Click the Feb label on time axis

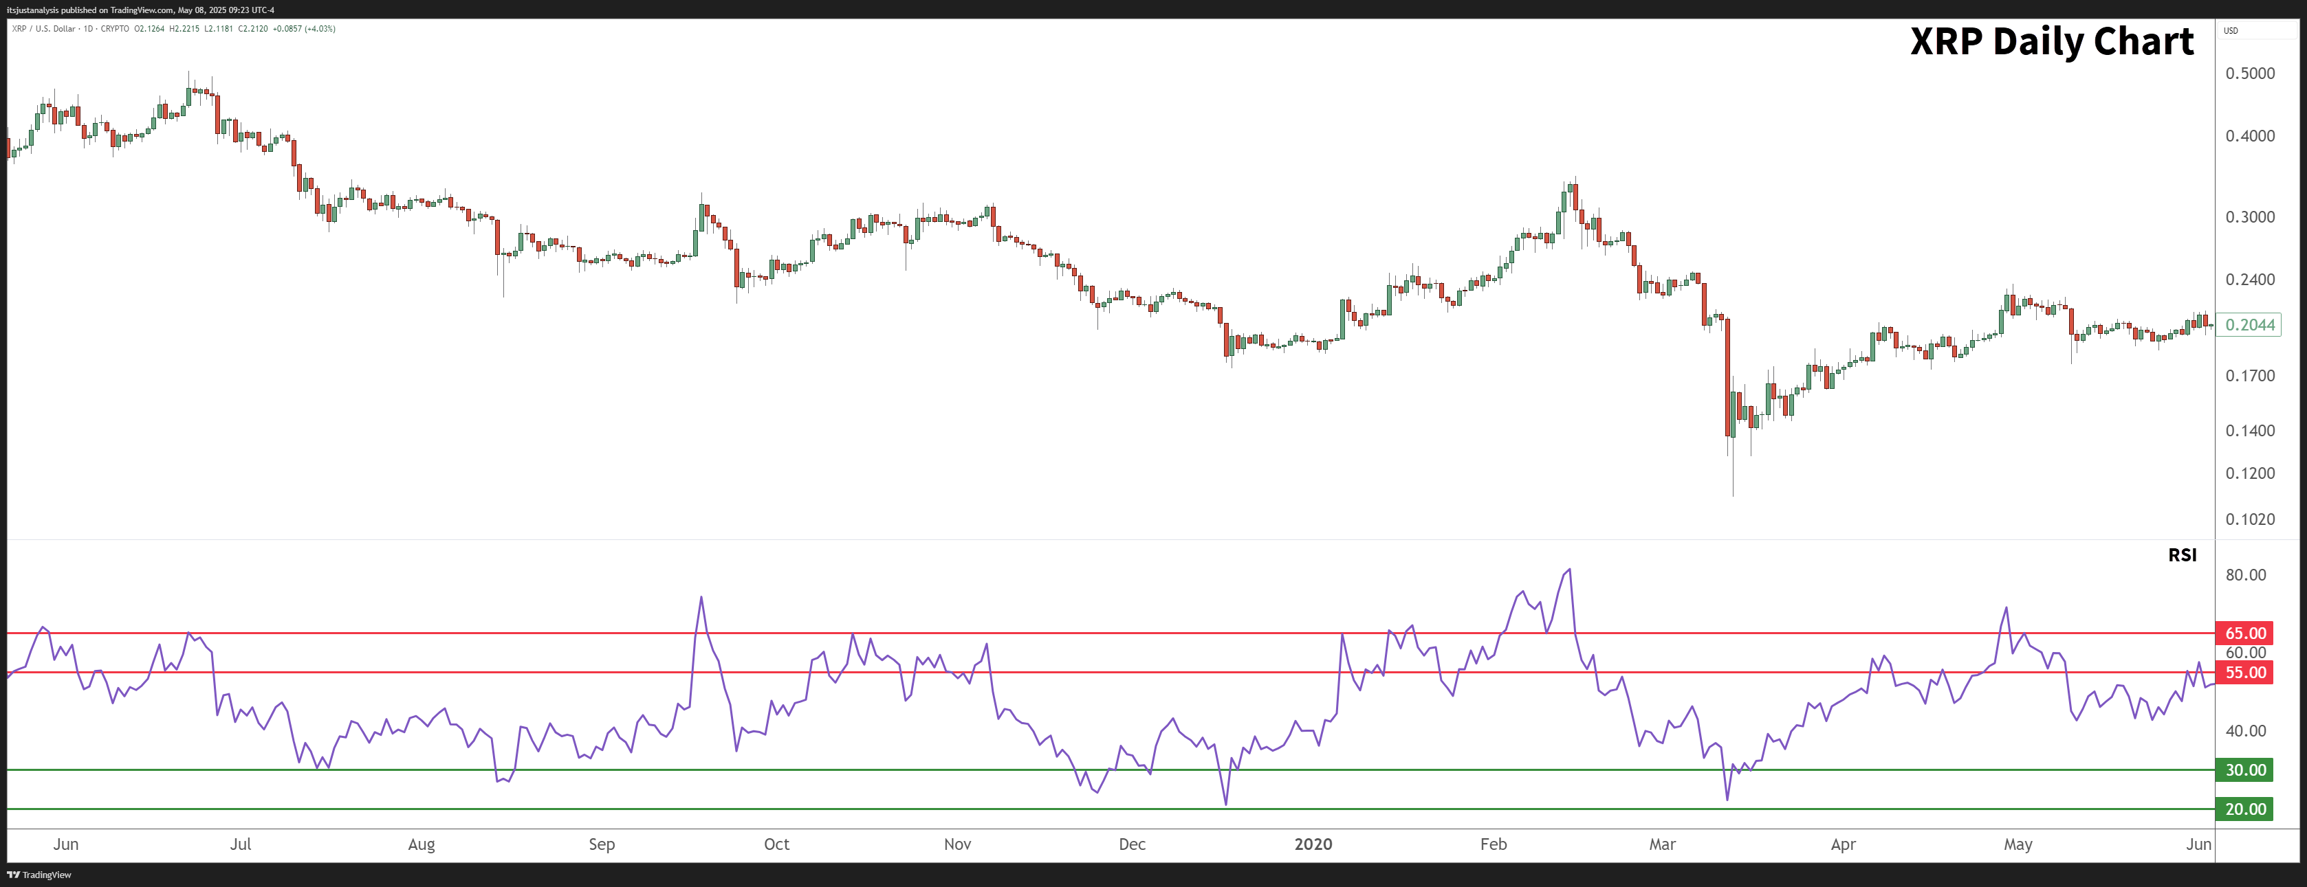coord(1493,844)
